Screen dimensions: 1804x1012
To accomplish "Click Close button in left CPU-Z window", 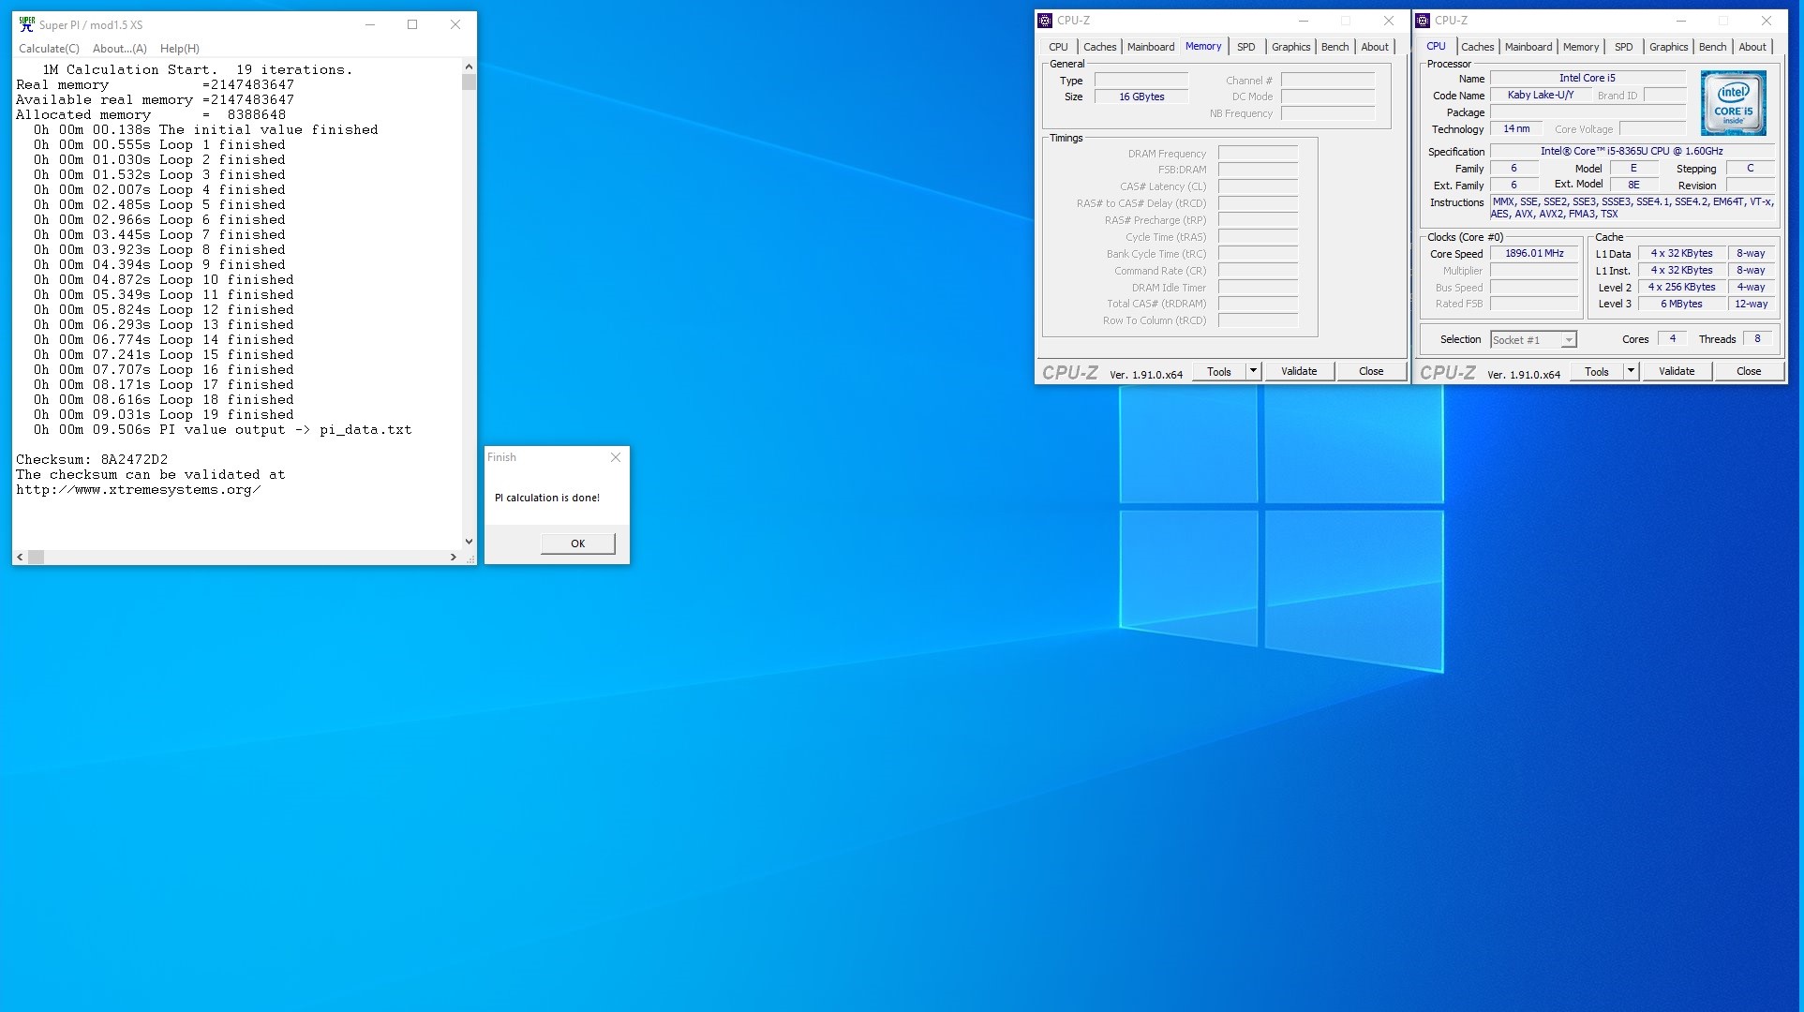I will [1371, 372].
